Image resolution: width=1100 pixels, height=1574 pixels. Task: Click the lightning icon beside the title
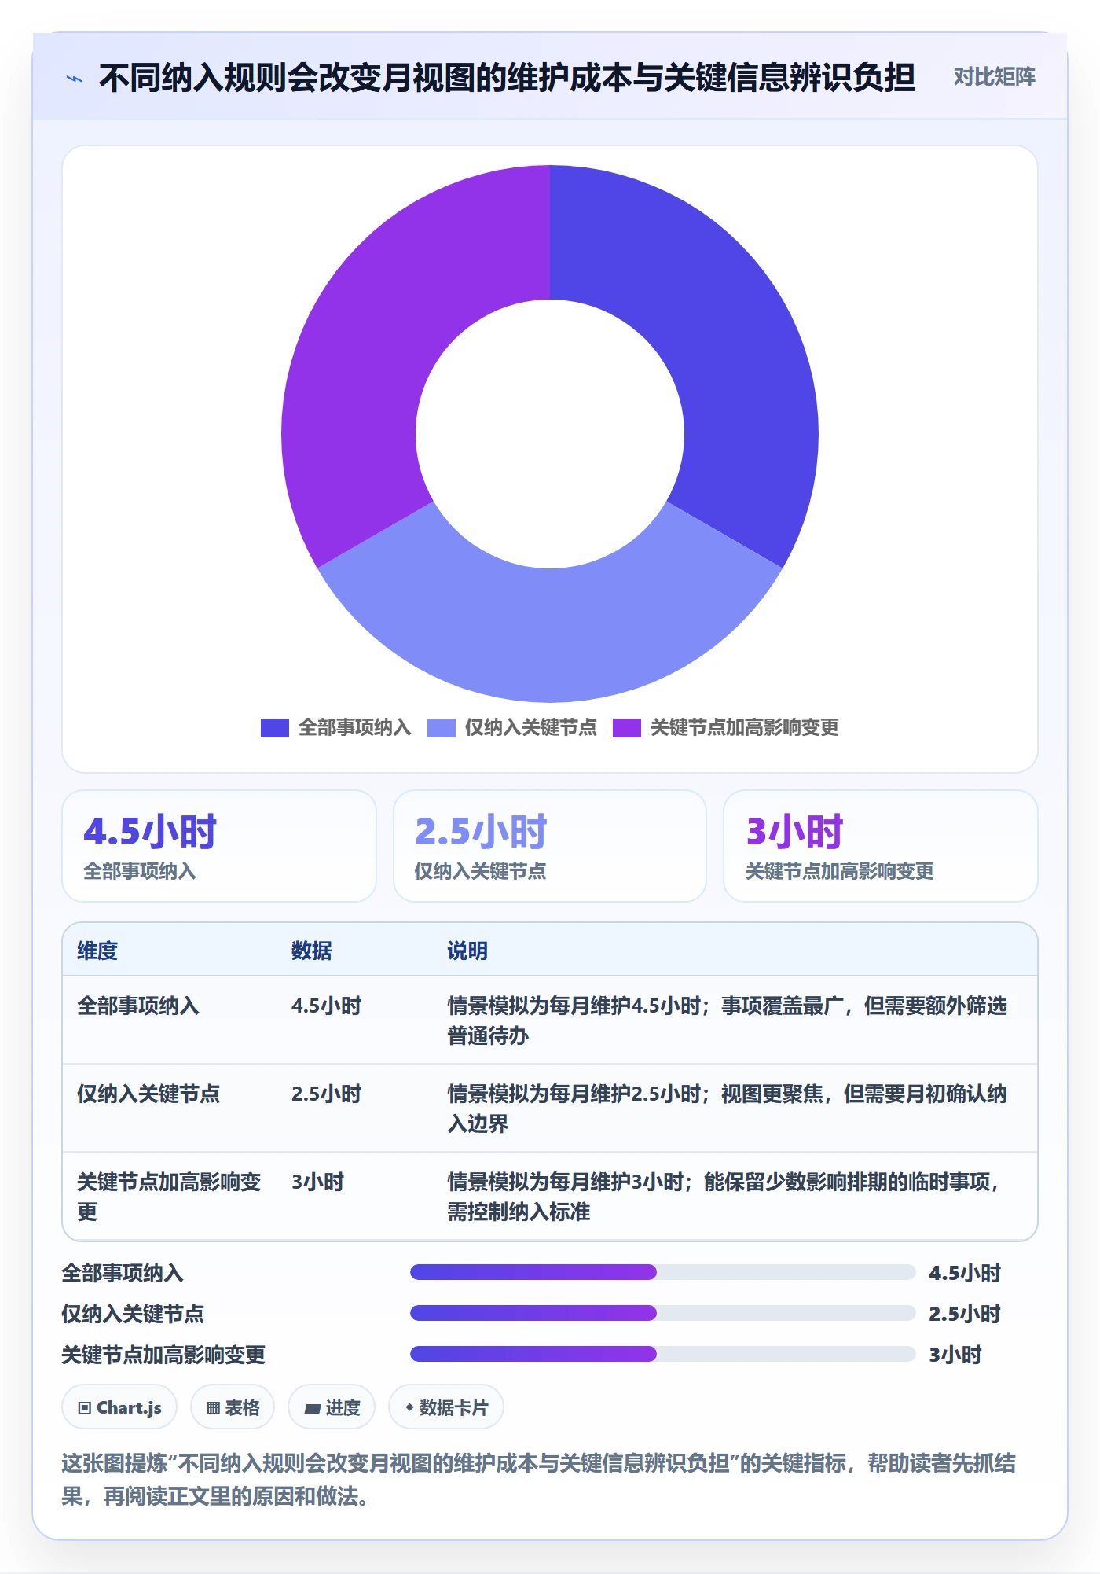coord(75,79)
